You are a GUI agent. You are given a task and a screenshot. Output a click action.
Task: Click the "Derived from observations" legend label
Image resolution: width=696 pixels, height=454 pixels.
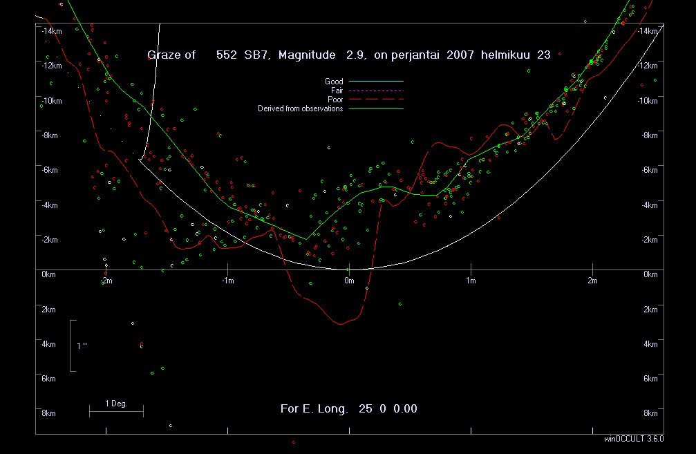[300, 108]
